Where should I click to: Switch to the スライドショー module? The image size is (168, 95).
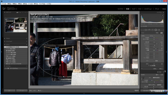pyautogui.click(x=148, y=9)
